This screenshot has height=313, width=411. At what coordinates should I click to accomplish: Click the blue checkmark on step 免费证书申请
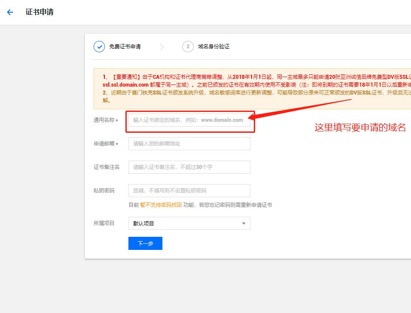coord(99,46)
